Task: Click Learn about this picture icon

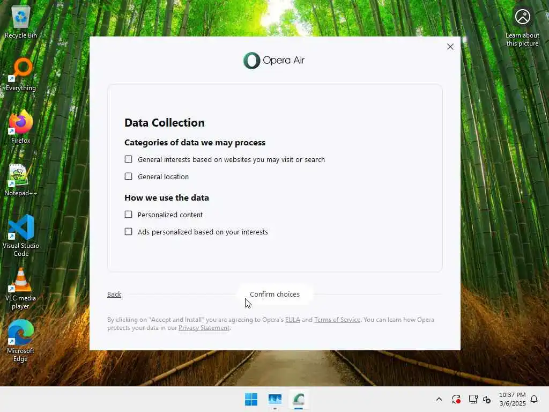Action: click(x=522, y=27)
